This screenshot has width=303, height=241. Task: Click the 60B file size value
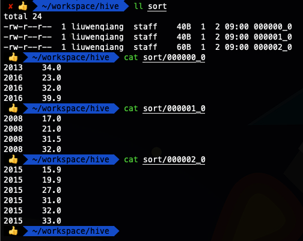184,47
